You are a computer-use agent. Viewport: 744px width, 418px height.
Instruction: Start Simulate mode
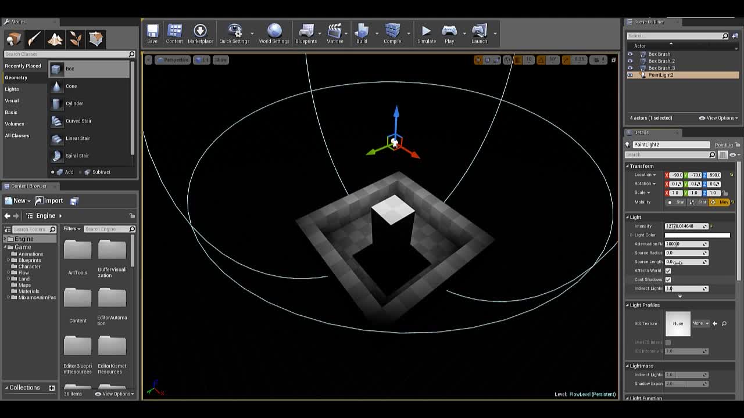(x=426, y=33)
